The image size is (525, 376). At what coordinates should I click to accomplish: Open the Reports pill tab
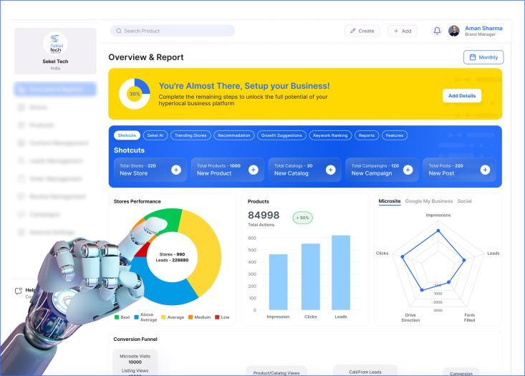367,135
